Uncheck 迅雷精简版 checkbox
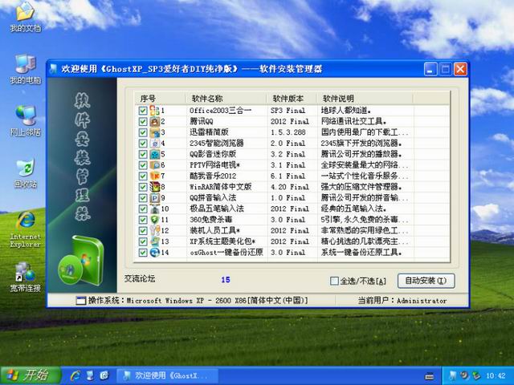This screenshot has width=514, height=385. coord(143,132)
